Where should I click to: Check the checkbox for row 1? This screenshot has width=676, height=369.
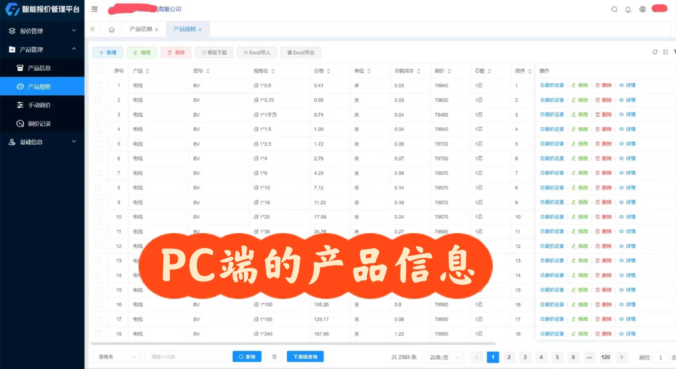[99, 85]
